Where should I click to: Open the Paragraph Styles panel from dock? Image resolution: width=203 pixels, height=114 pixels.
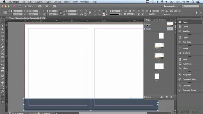(190, 79)
